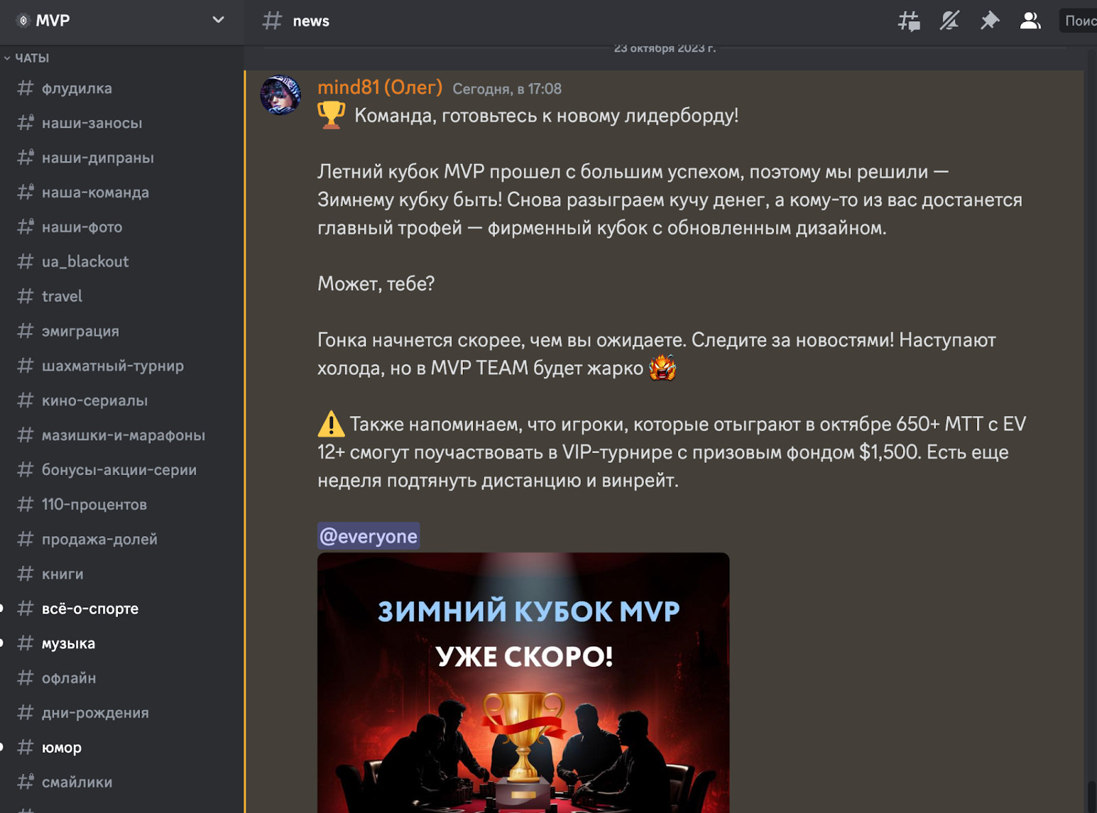The width and height of the screenshot is (1097, 813).
Task: Open pinned messages pin icon
Action: tap(989, 21)
